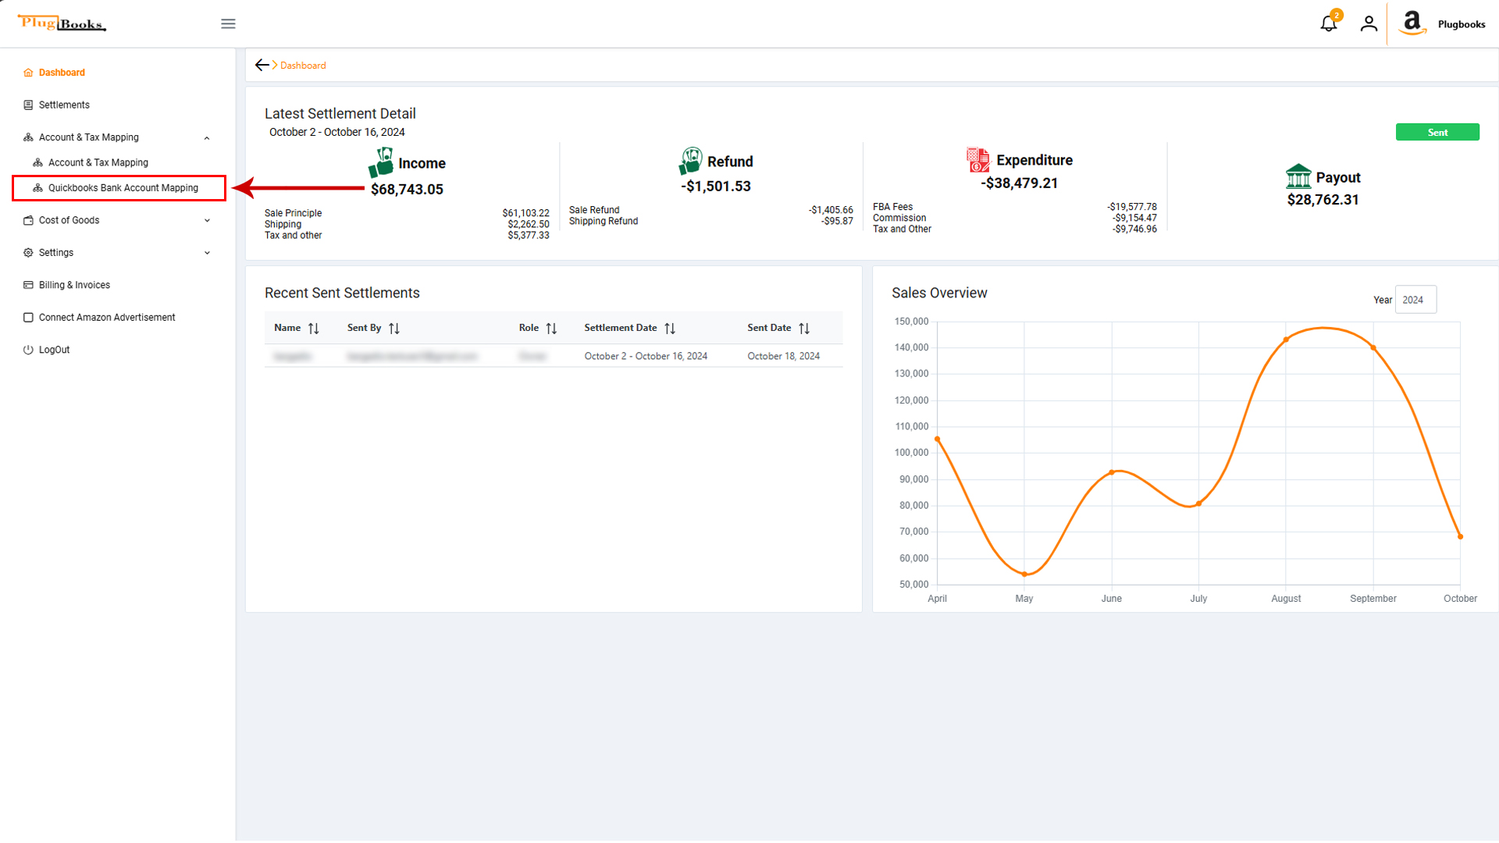Click the Tax and other value $5,377.33
1499x843 pixels.
coord(529,236)
